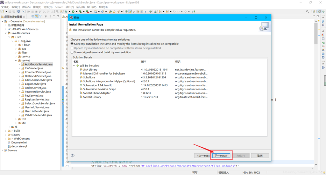Image resolution: width=326 pixels, height=175 pixels.
Task: Open the Search menu
Action: pos(59,7)
